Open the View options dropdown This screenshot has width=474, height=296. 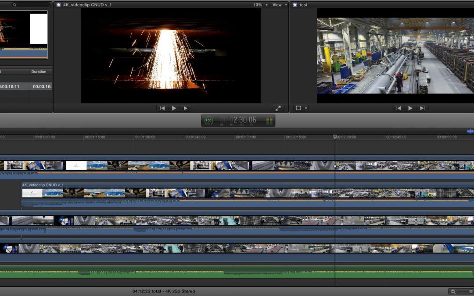(x=280, y=5)
